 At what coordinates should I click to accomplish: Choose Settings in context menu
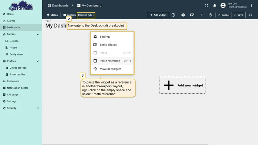pos(112,37)
